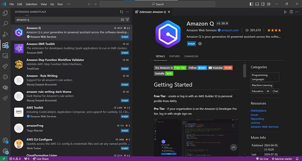This screenshot has width=302, height=161.
Task: Click the Amazon Q star rating
Action: click(x=274, y=30)
